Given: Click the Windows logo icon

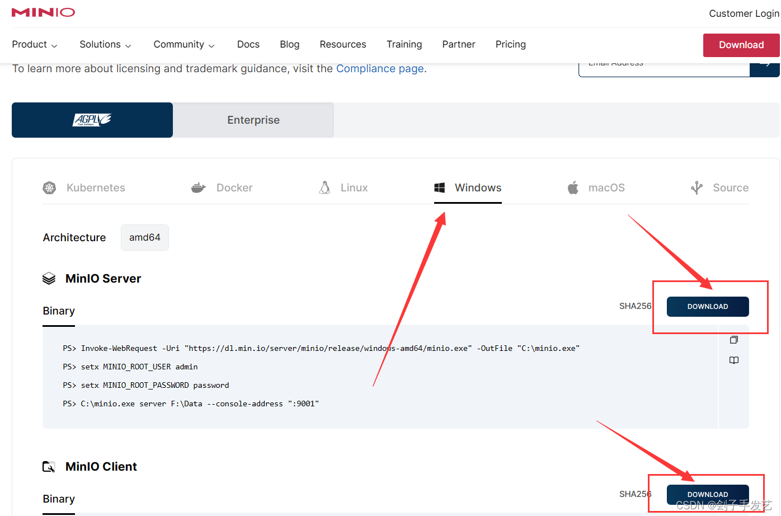Looking at the screenshot, I should tap(440, 187).
